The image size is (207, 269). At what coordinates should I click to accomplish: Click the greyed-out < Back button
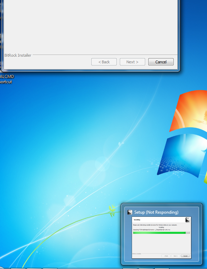pyautogui.click(x=104, y=62)
